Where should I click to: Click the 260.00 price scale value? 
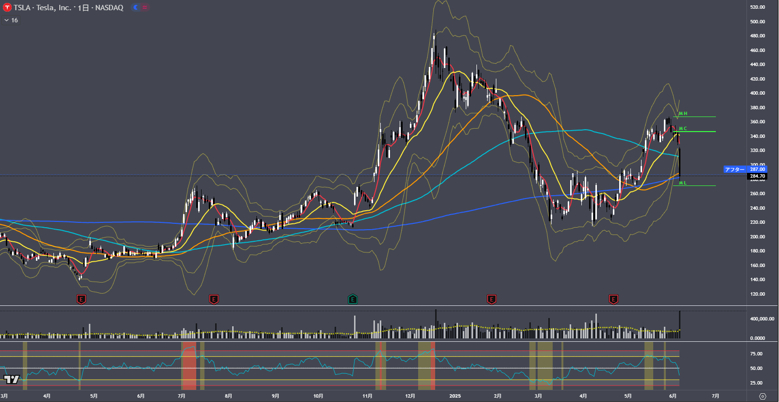point(757,194)
